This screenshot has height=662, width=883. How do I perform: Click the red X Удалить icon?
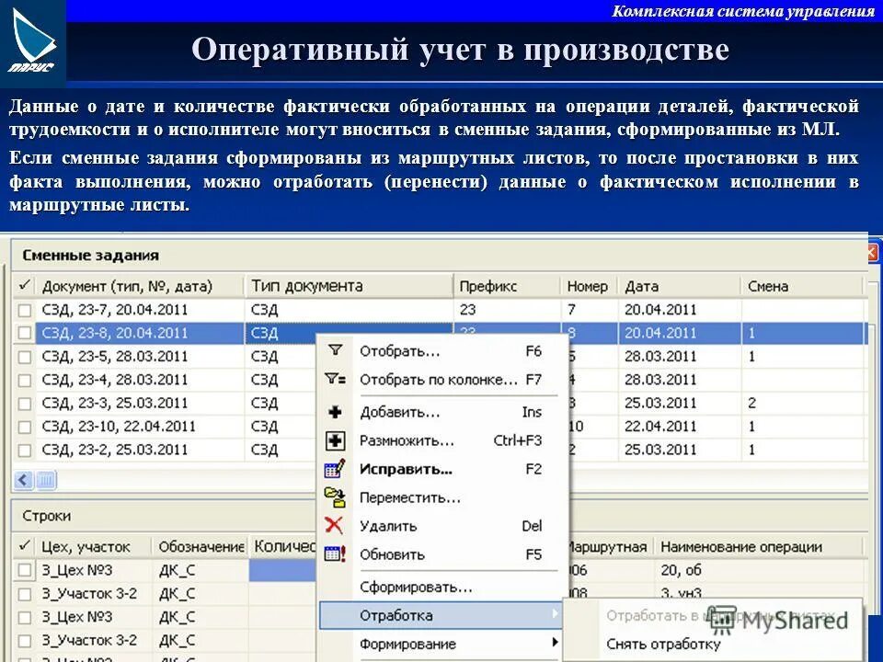point(333,526)
